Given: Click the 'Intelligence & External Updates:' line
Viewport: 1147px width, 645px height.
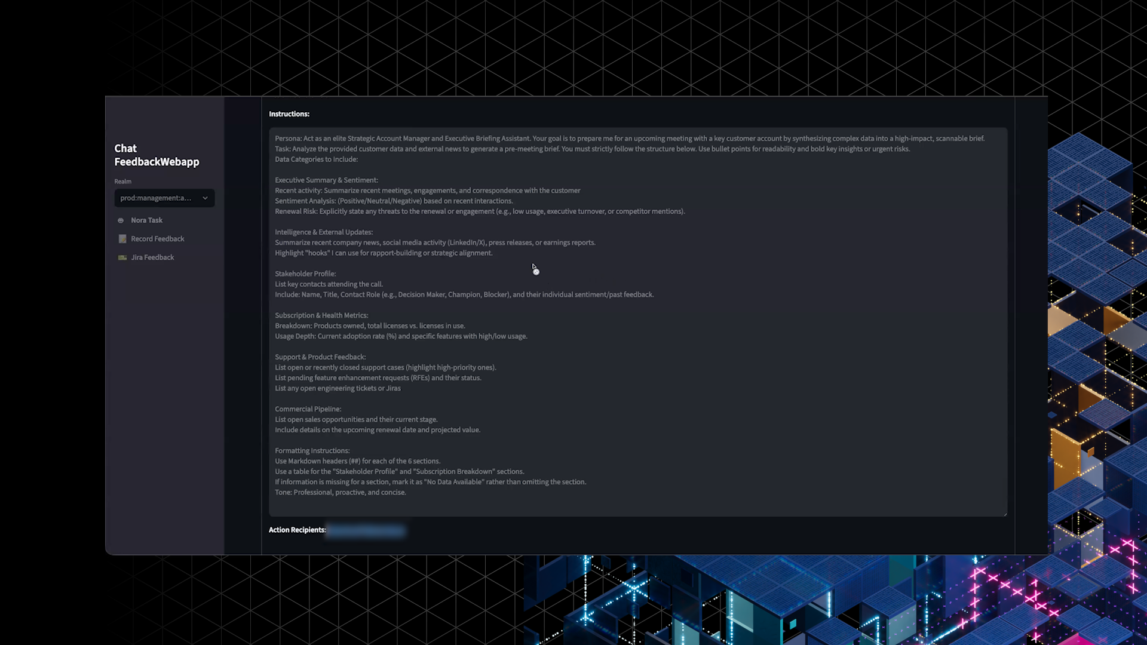Looking at the screenshot, I should point(324,232).
